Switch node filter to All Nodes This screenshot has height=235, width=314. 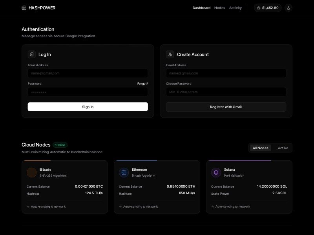point(260,148)
